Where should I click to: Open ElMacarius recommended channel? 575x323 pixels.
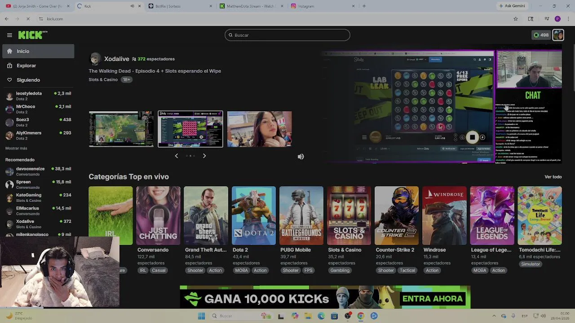pyautogui.click(x=38, y=210)
